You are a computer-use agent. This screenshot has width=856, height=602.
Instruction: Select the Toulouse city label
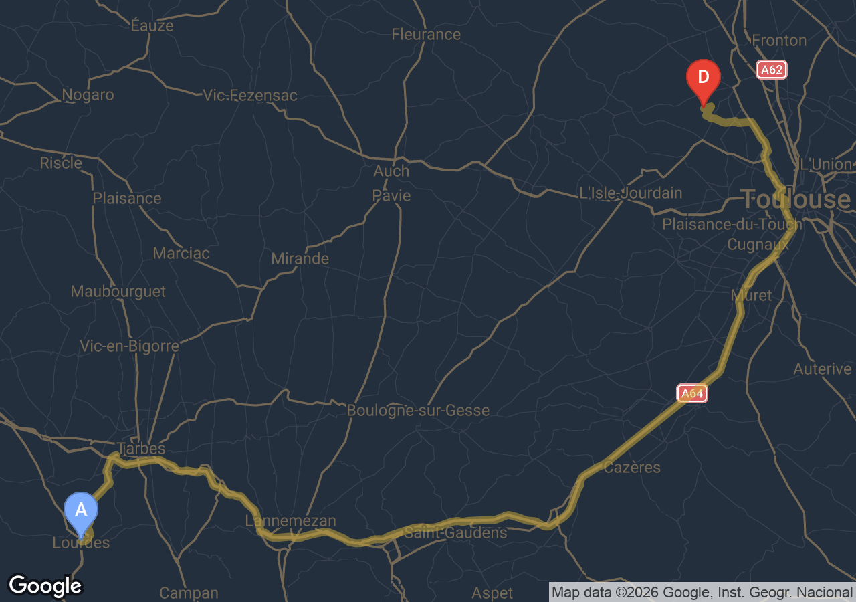796,199
